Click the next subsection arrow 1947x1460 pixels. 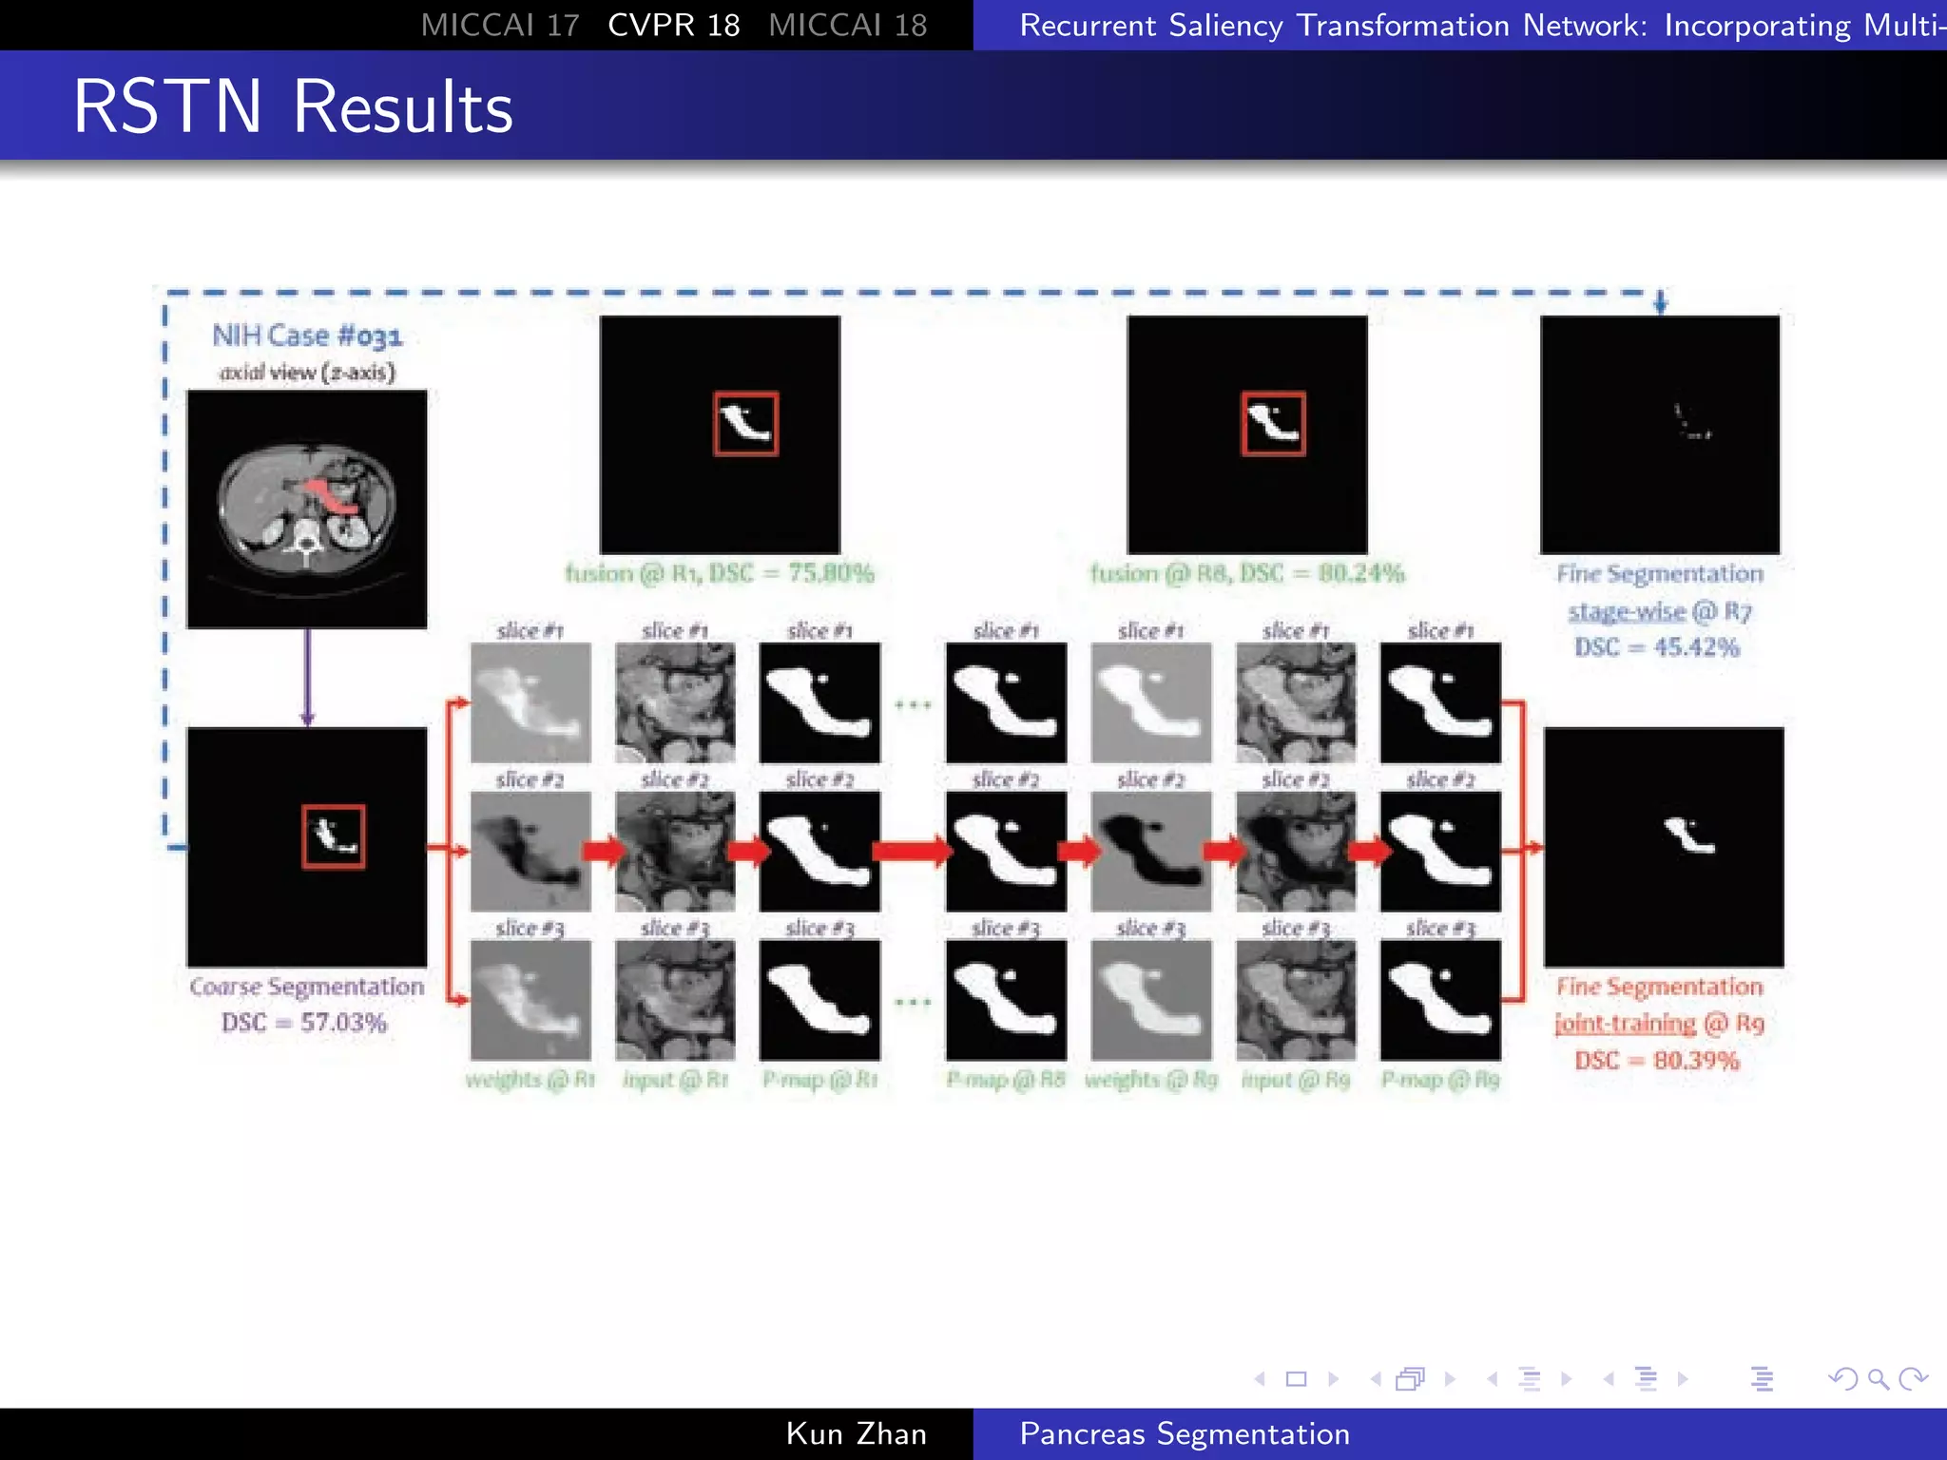click(1567, 1379)
